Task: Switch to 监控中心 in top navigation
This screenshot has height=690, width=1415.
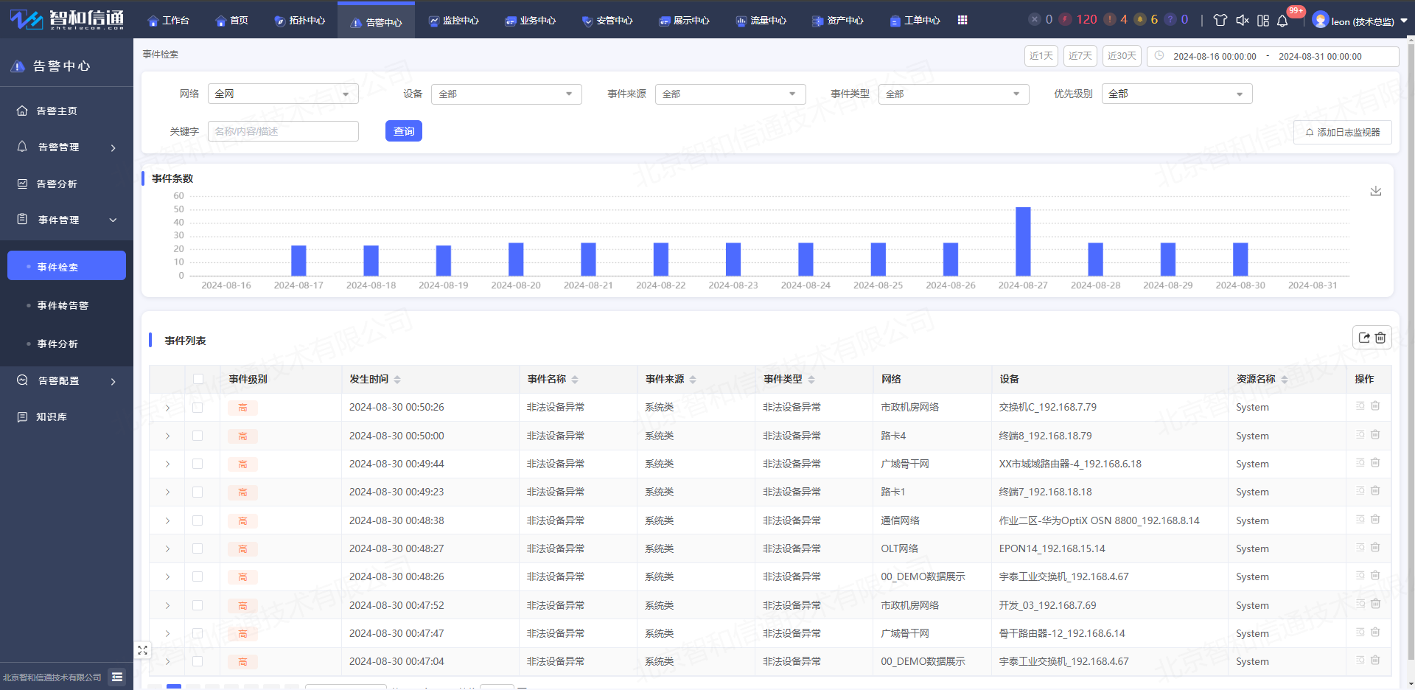Action: [454, 20]
